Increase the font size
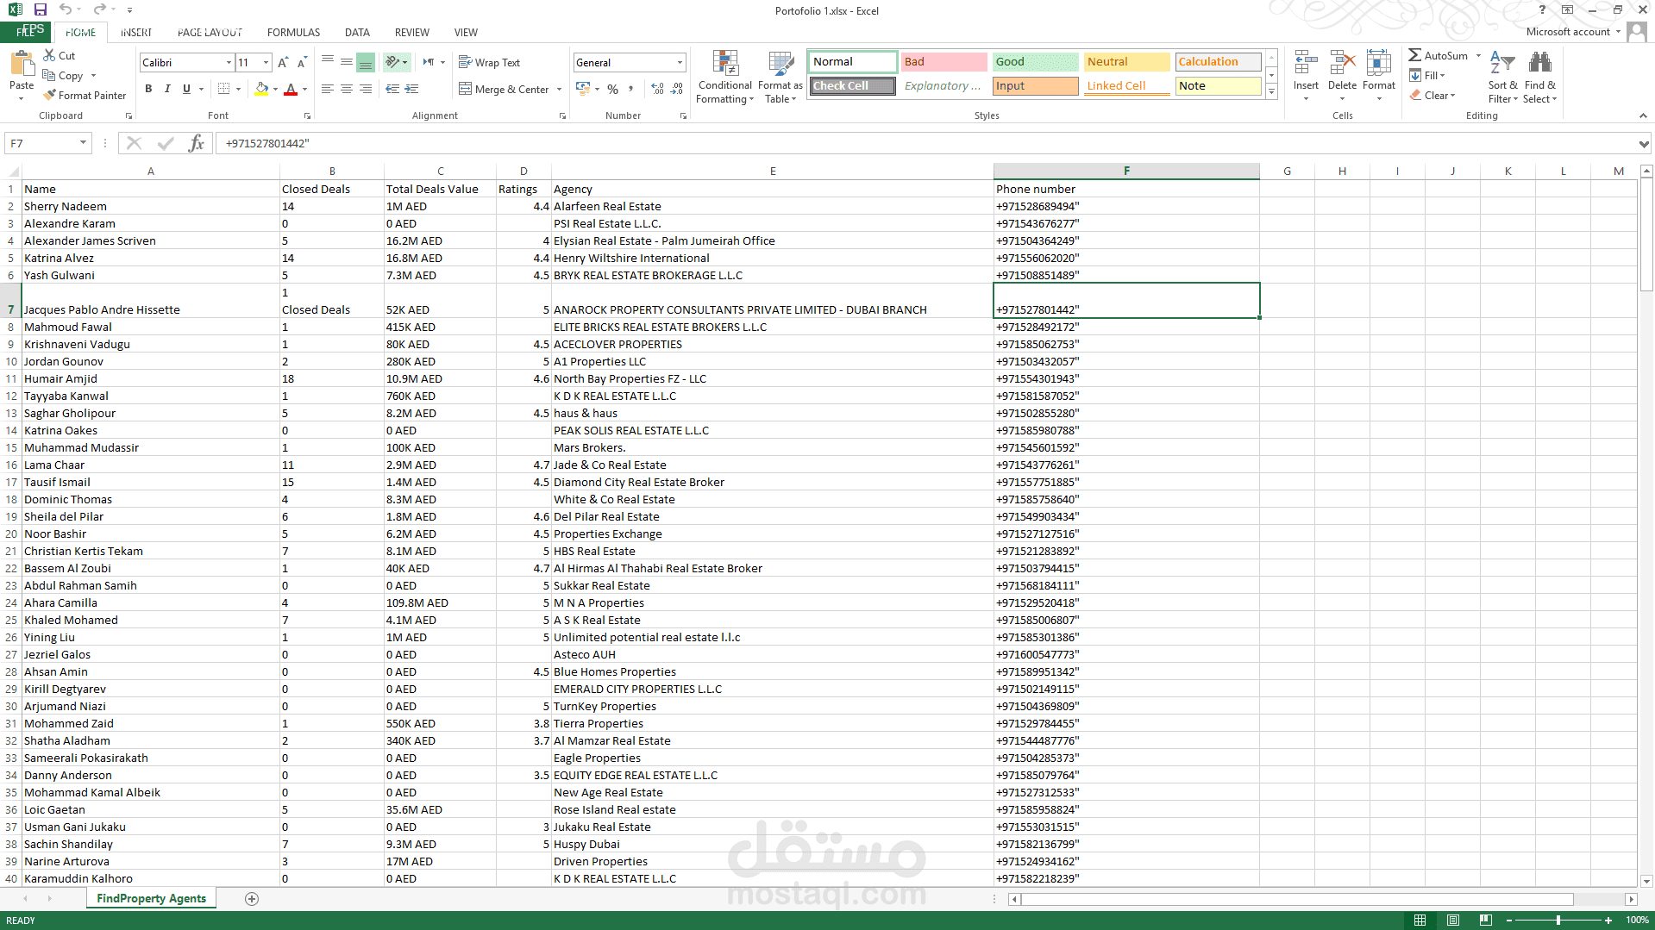Image resolution: width=1655 pixels, height=930 pixels. pyautogui.click(x=283, y=62)
